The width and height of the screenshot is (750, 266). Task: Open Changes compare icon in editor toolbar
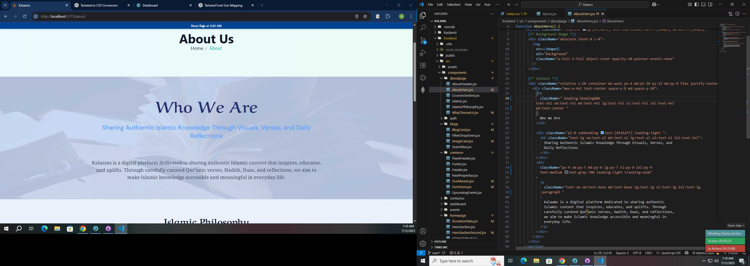730,14
